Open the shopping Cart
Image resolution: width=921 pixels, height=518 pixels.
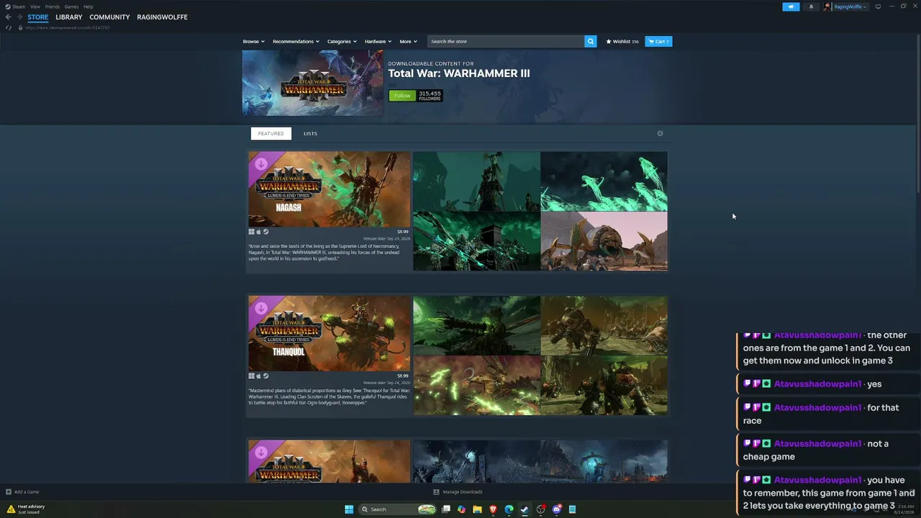(x=658, y=42)
